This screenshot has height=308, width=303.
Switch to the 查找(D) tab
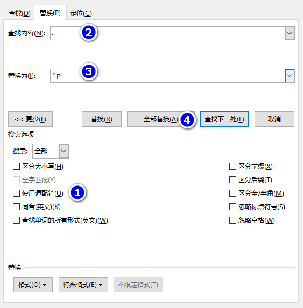(19, 13)
